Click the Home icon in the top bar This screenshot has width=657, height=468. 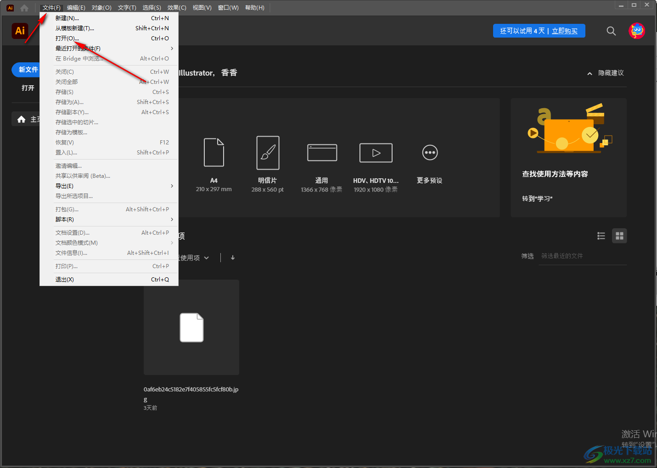point(24,8)
